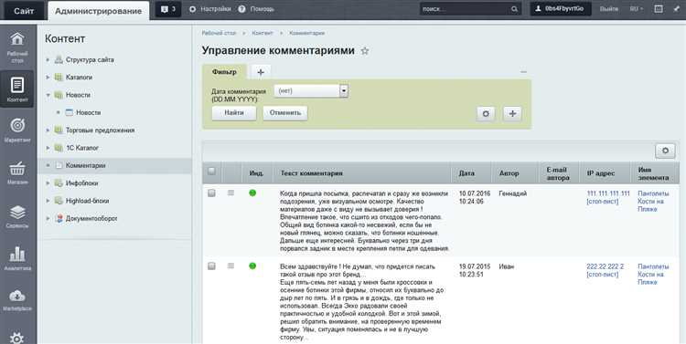Open row menu icon for Геннадий comment

click(x=231, y=193)
